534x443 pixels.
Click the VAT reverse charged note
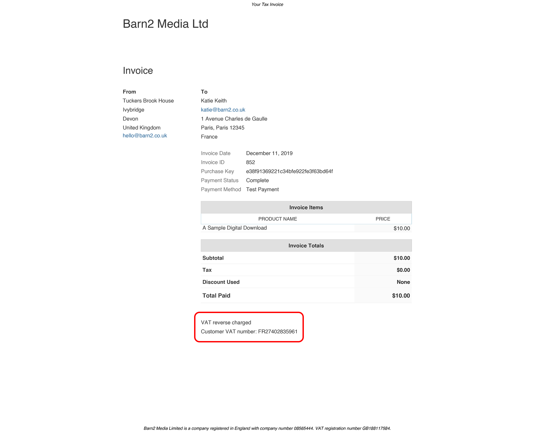pyautogui.click(x=226, y=322)
